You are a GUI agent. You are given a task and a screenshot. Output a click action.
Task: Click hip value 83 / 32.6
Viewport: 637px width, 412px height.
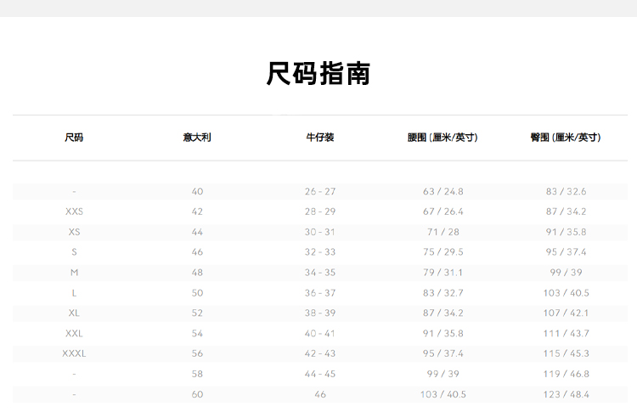click(x=566, y=191)
